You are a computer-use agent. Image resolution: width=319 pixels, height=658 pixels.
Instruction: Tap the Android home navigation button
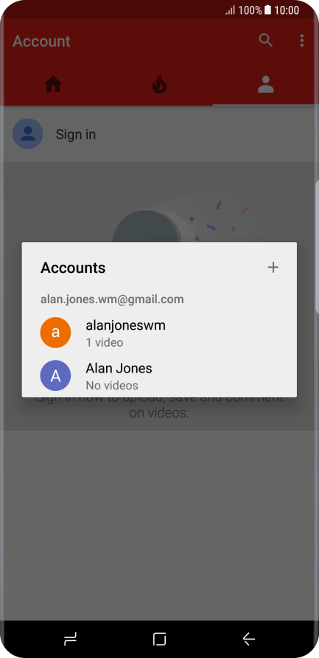pyautogui.click(x=159, y=639)
